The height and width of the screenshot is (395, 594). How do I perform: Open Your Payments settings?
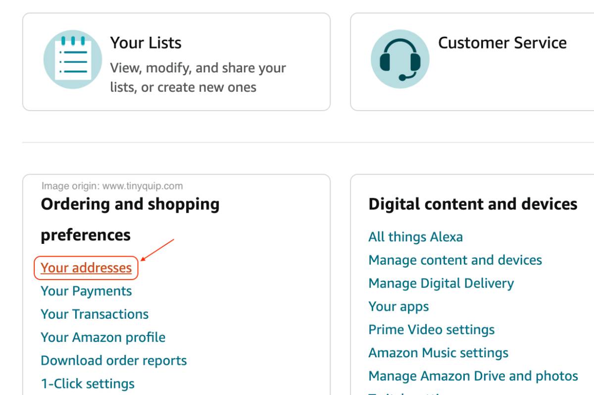[x=86, y=291]
